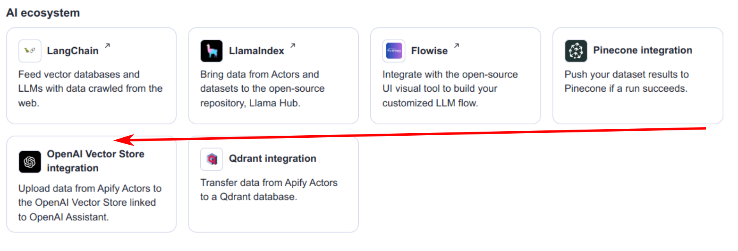Click text 'Transfer data from Apify Actors'
Viewport: 738px width, 251px height.
tap(269, 183)
